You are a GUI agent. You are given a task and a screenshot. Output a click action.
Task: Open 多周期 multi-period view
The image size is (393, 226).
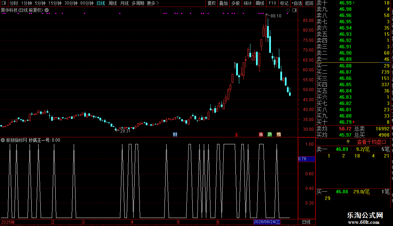tap(138, 3)
